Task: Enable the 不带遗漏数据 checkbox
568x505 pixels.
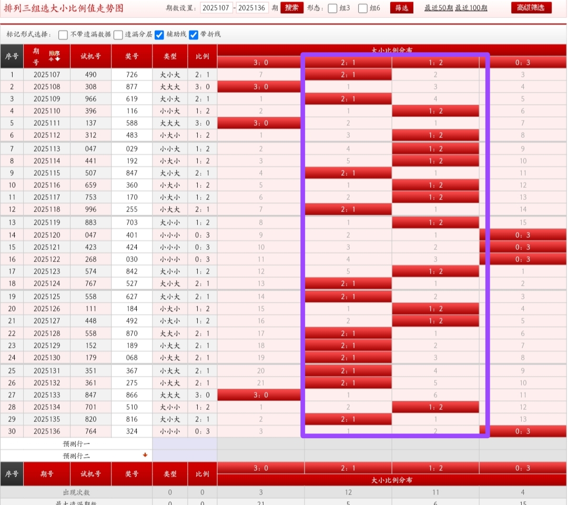Action: point(63,35)
